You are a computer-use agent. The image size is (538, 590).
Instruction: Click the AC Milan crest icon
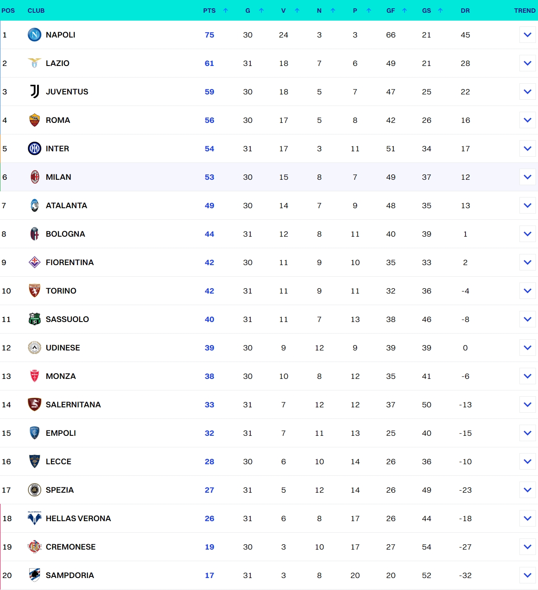coord(35,177)
